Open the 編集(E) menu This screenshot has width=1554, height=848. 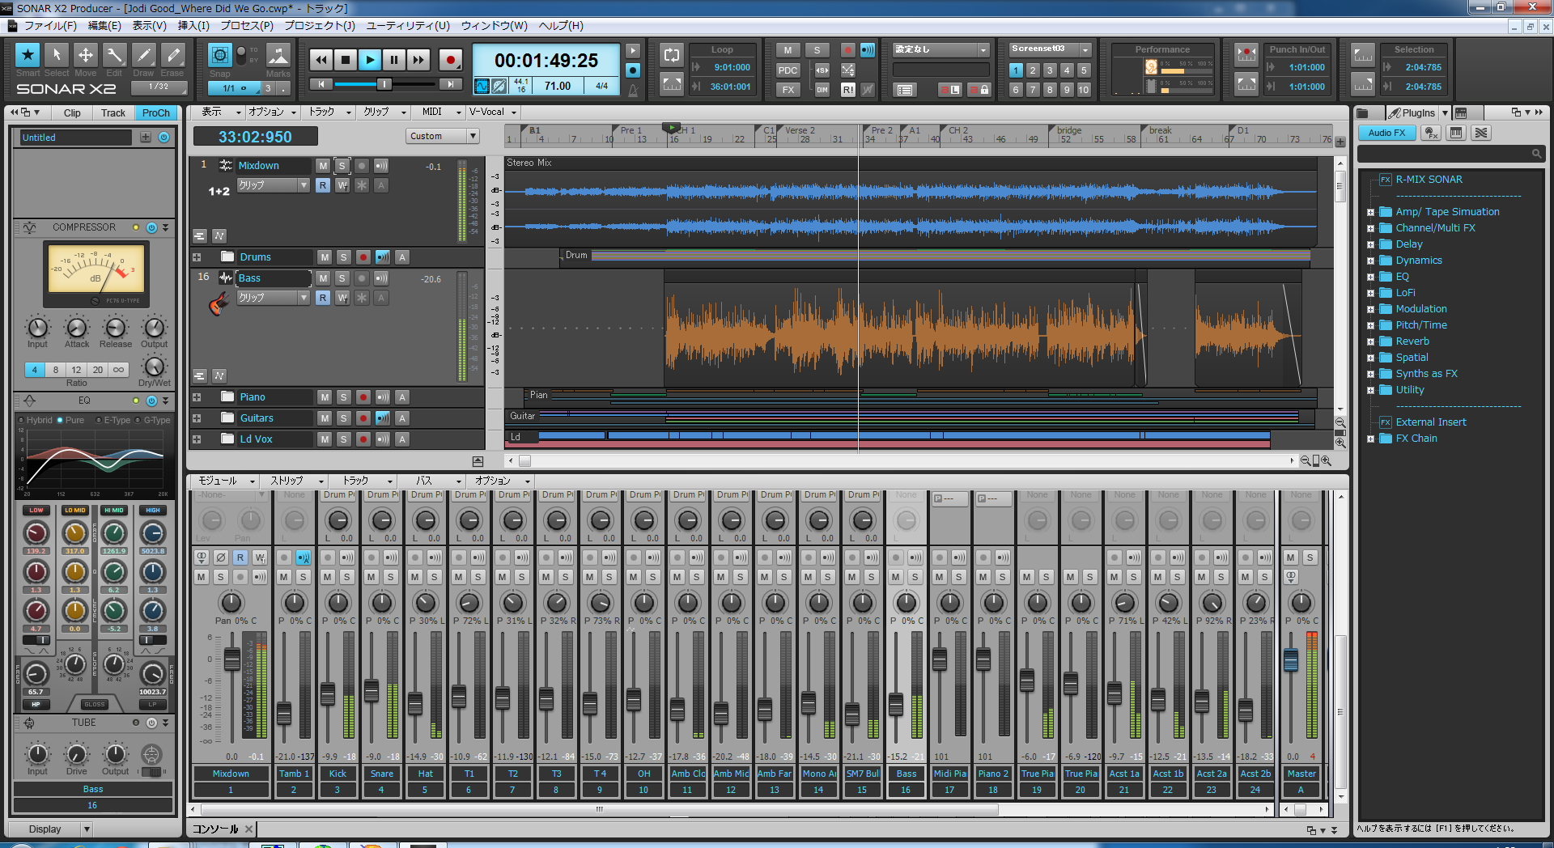(104, 26)
